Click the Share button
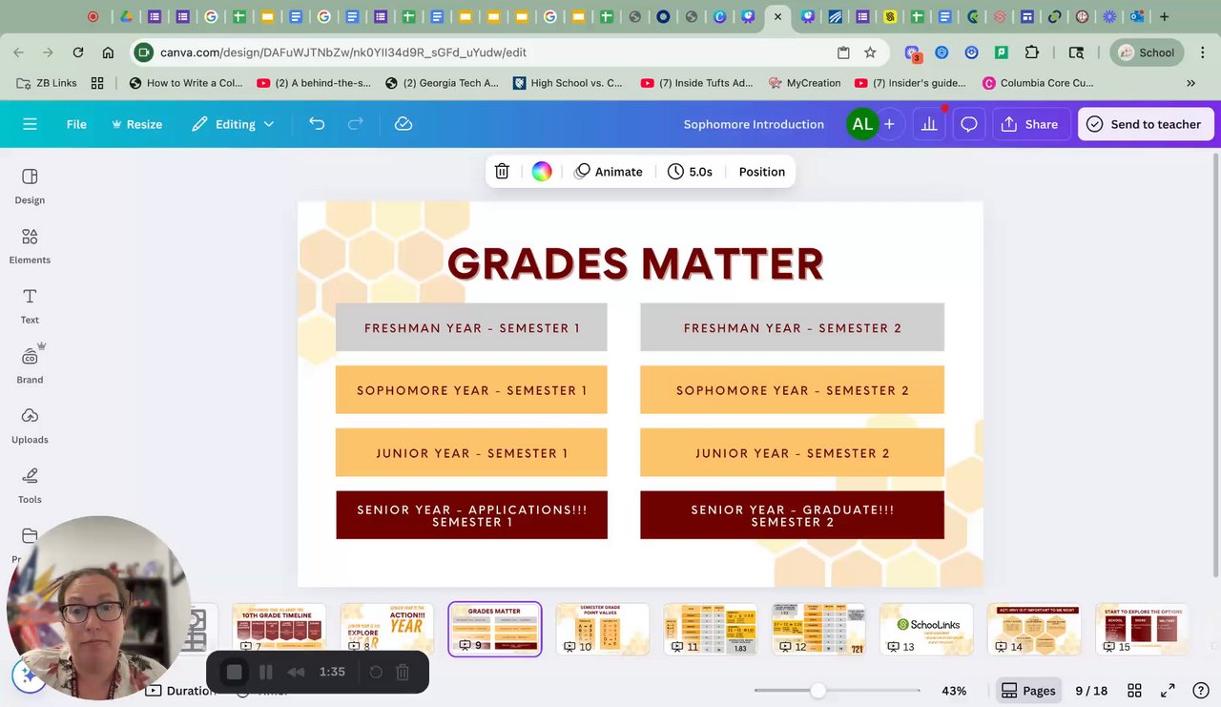The height and width of the screenshot is (707, 1221). point(1030,124)
